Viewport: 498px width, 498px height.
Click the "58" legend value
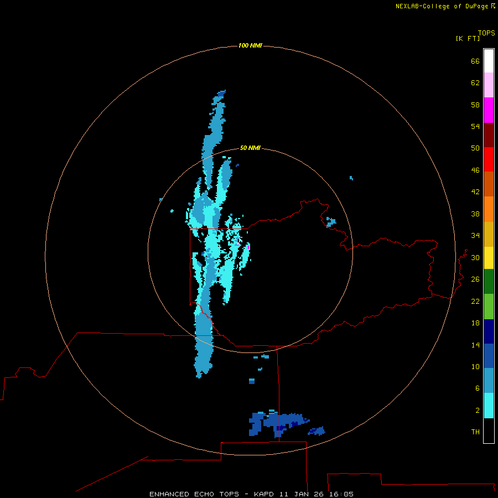click(x=475, y=105)
